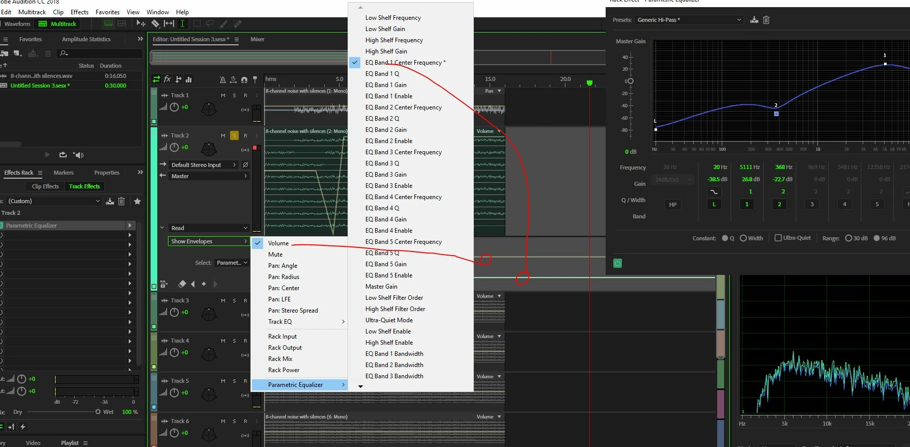Expand the Parametric Equalizer slot arrow in Effects Rack
The image size is (910, 447).
click(130, 226)
